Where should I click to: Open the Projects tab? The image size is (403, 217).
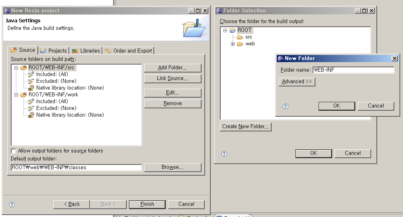pos(54,51)
